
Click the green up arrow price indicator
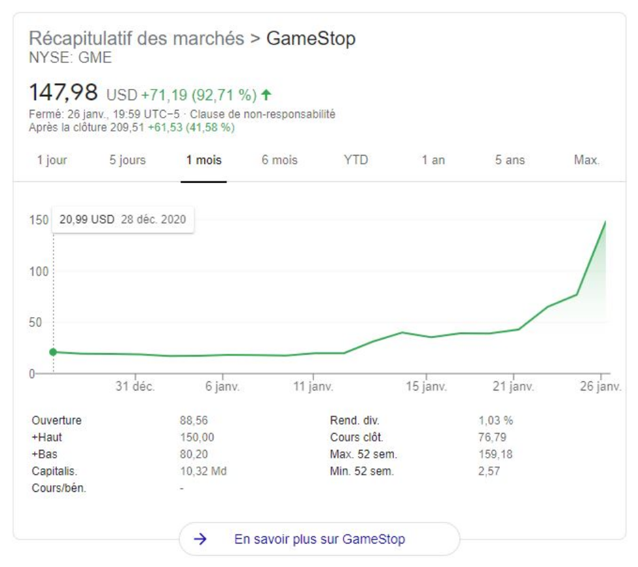click(x=266, y=95)
